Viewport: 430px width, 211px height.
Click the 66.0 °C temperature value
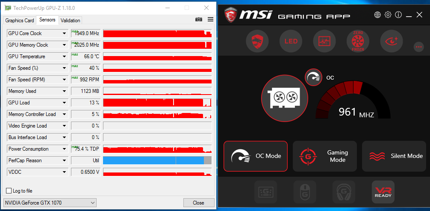tap(85, 56)
